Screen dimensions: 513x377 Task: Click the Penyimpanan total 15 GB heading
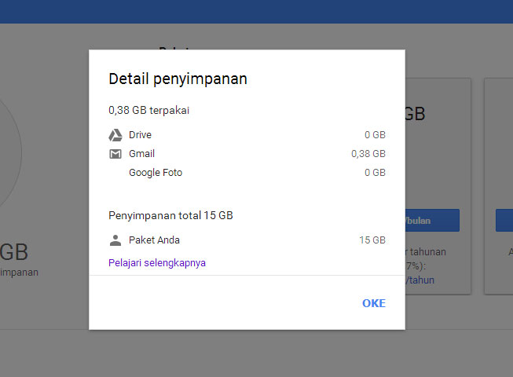170,215
